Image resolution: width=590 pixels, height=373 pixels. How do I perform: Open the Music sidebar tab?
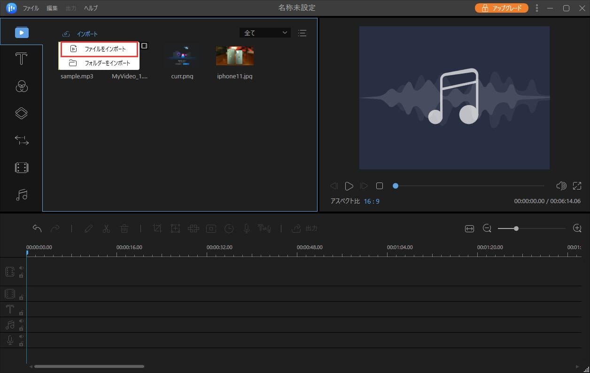coord(22,194)
